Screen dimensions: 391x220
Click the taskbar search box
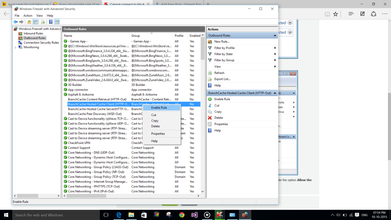tap(56, 215)
